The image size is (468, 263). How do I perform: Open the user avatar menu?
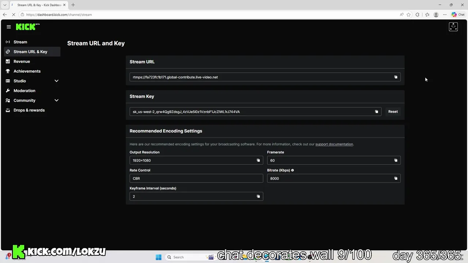click(x=453, y=27)
